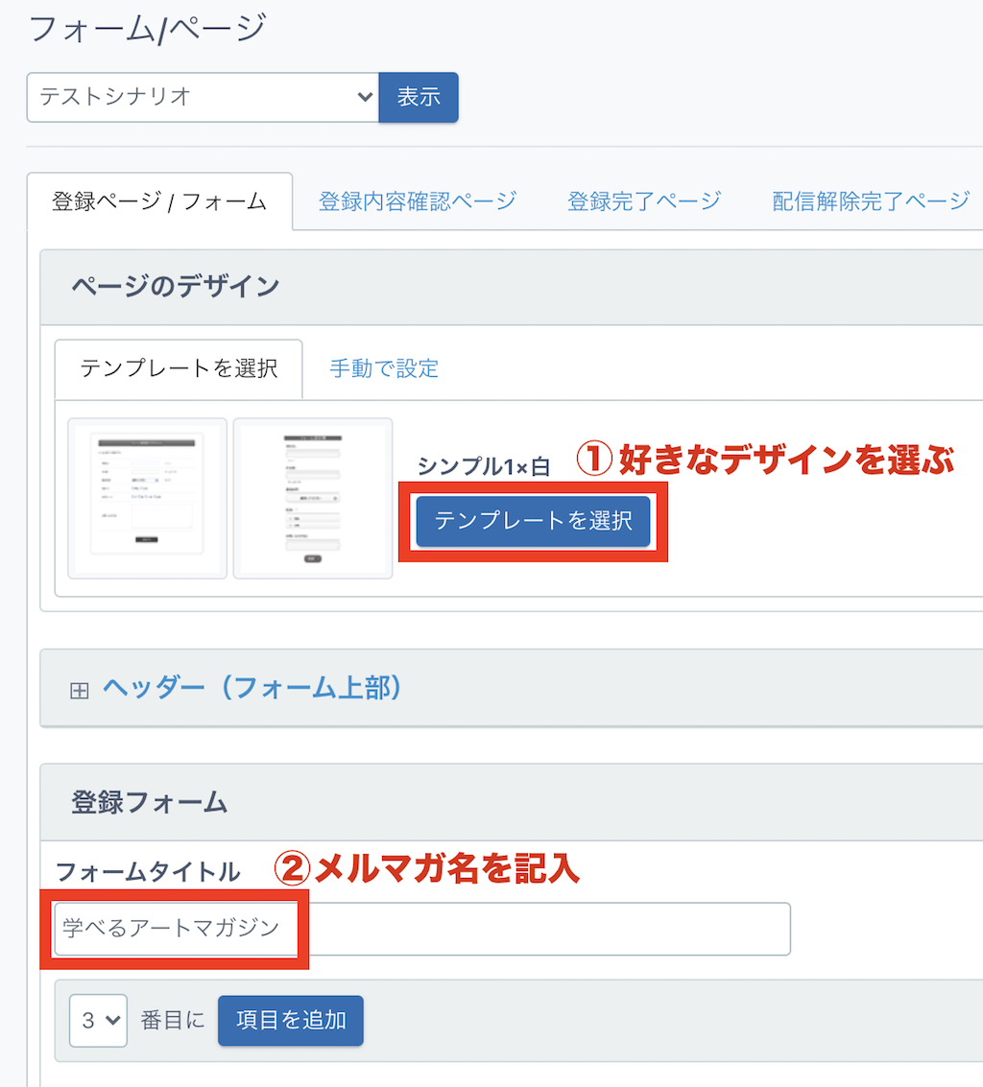Focus the フォームタイトル text field
The width and height of the screenshot is (983, 1087).
(x=422, y=929)
